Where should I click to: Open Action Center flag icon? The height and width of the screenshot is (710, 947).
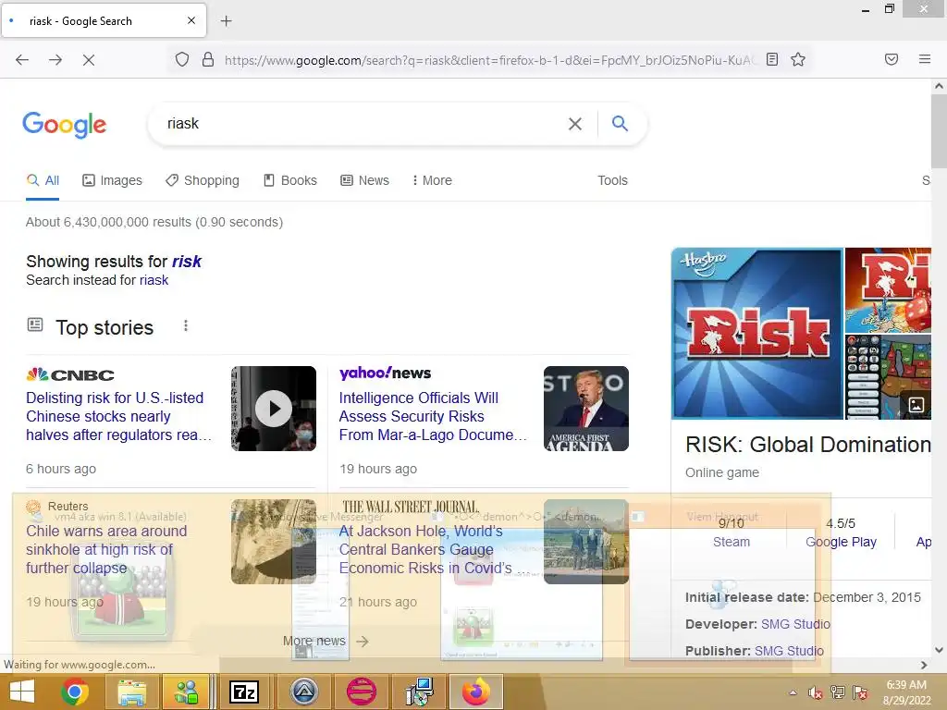click(x=860, y=692)
